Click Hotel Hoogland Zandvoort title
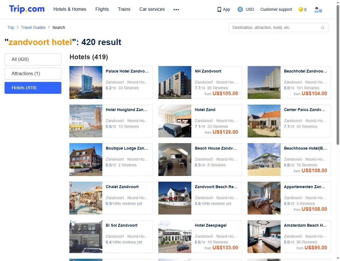Viewport: 340px width, 261px height. (127, 110)
